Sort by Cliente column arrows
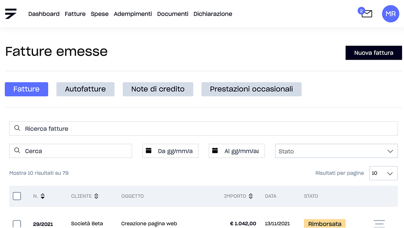Screen dimensions: 404x228 [96, 196]
